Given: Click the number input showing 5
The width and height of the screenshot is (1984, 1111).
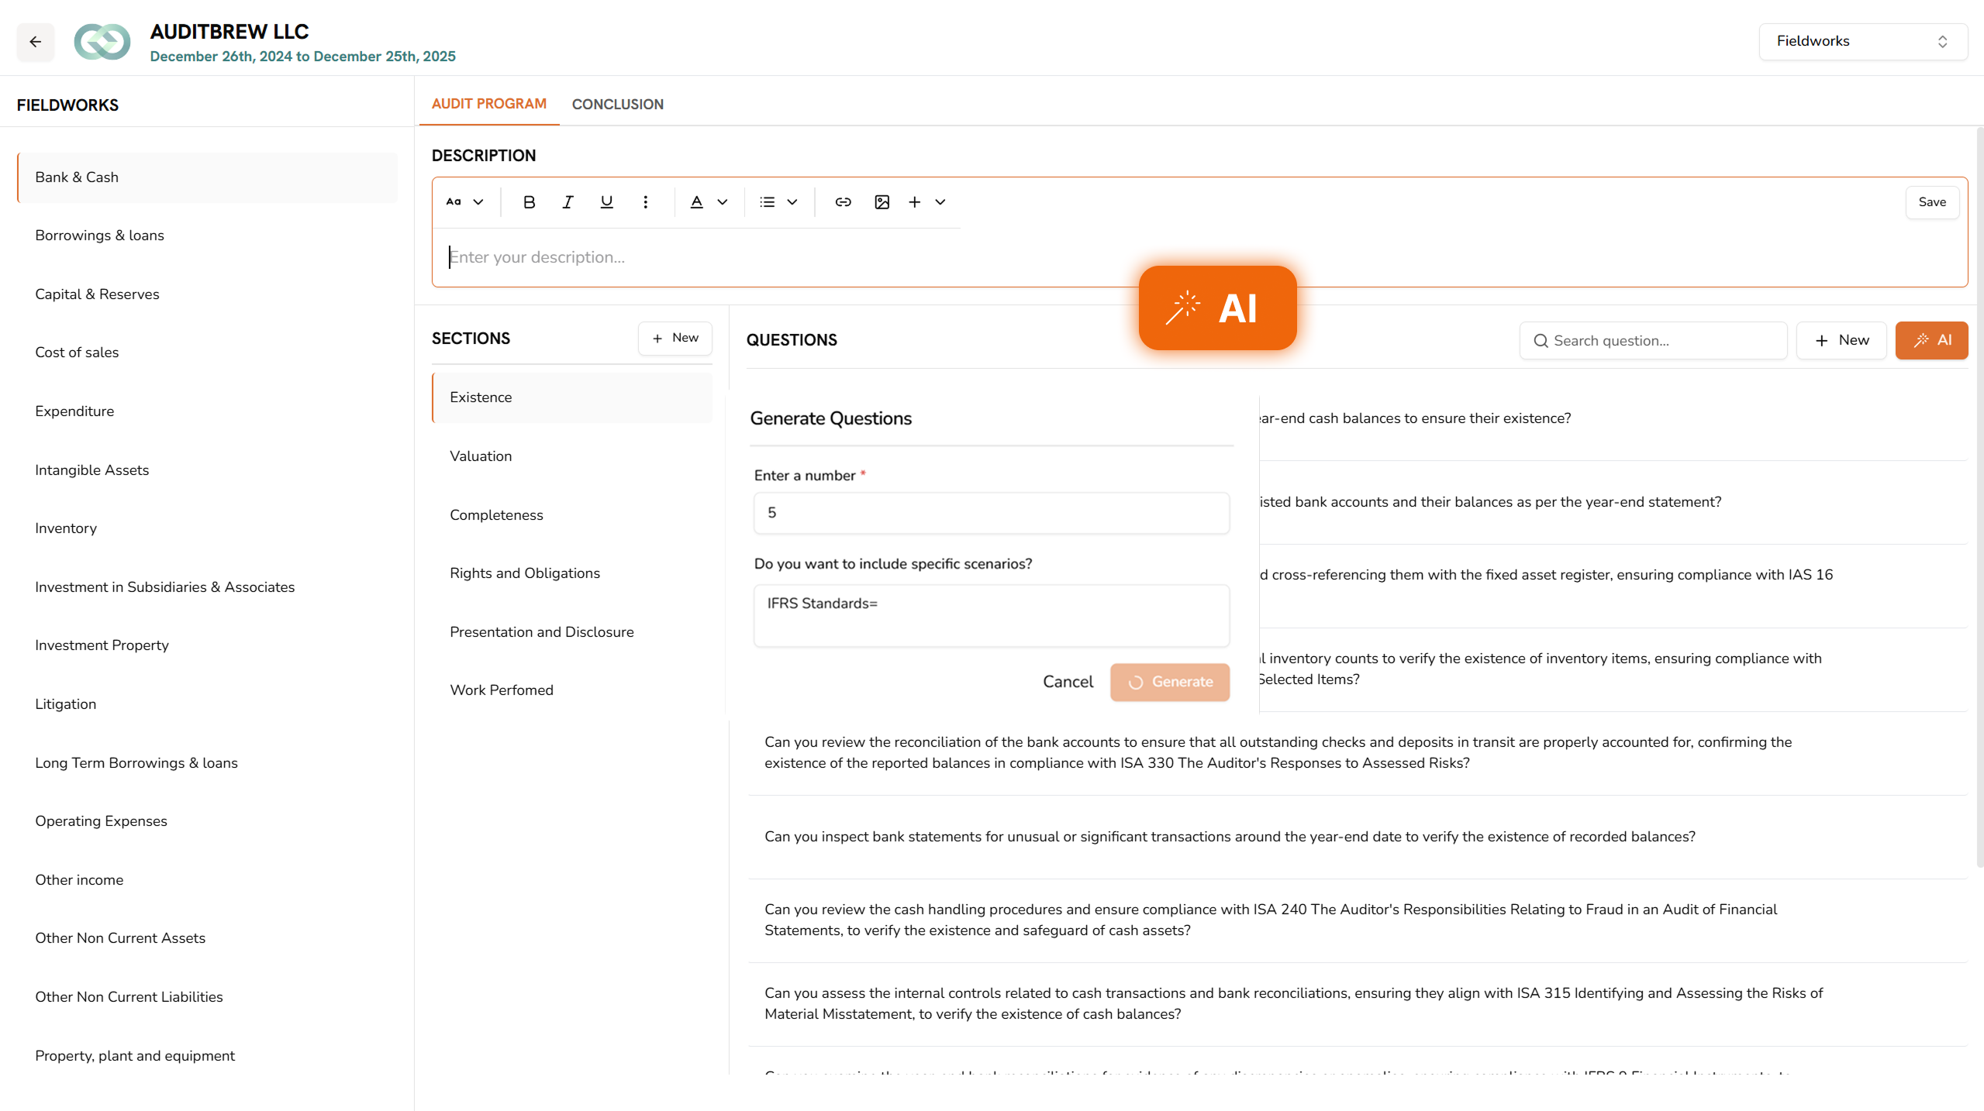Looking at the screenshot, I should tap(991, 512).
